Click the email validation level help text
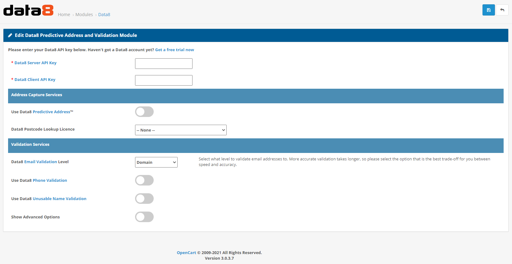 (x=344, y=162)
